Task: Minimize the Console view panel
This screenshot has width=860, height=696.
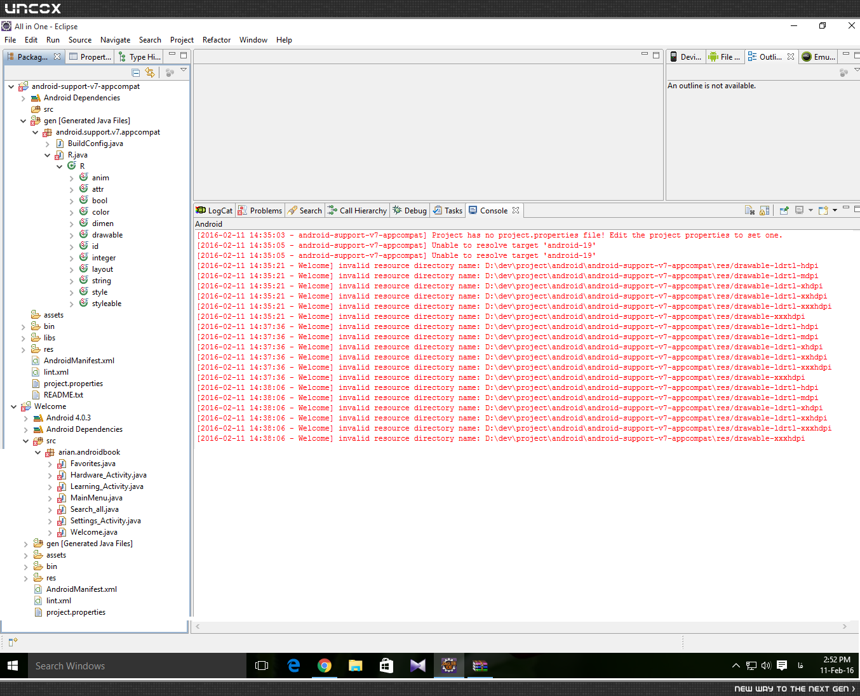Action: (846, 208)
